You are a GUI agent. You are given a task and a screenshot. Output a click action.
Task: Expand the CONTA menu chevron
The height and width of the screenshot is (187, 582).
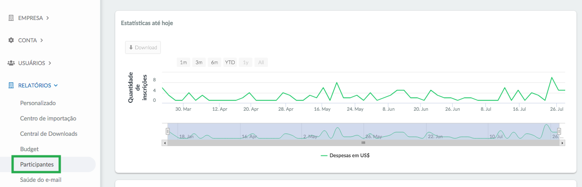tap(42, 40)
